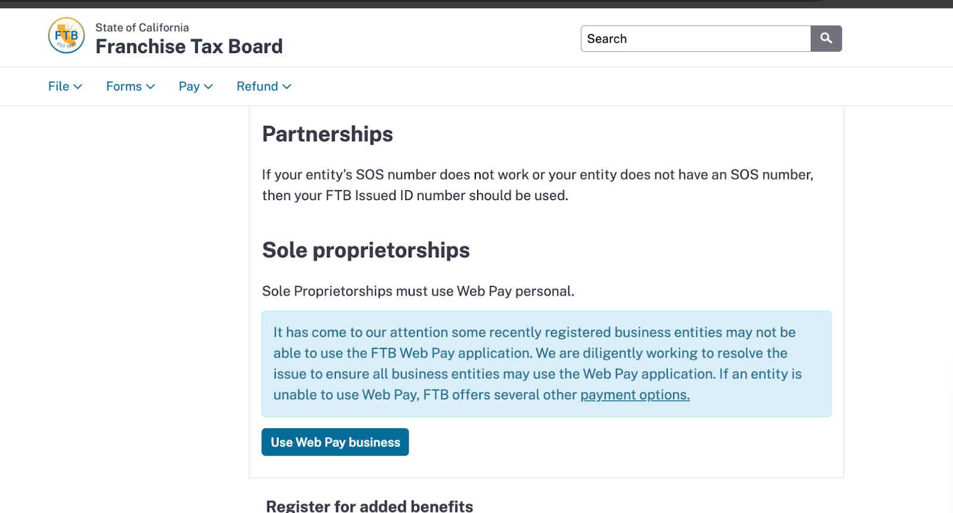Focus the Search text field
Screen dimensions: 953x513
point(695,39)
